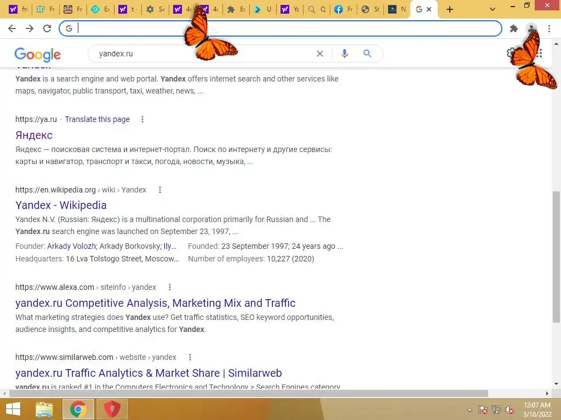Start voice search with the microphone

[344, 54]
